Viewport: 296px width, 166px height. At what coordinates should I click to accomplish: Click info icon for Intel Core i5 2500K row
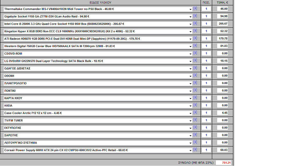pyautogui.click(x=195, y=23)
